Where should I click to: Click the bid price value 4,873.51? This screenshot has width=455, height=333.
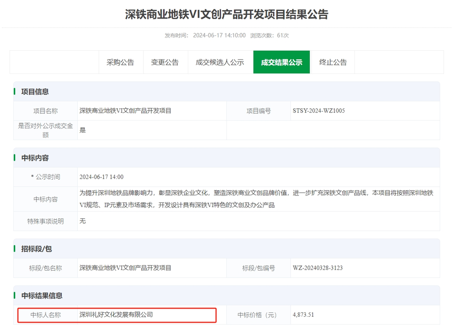tap(303, 314)
